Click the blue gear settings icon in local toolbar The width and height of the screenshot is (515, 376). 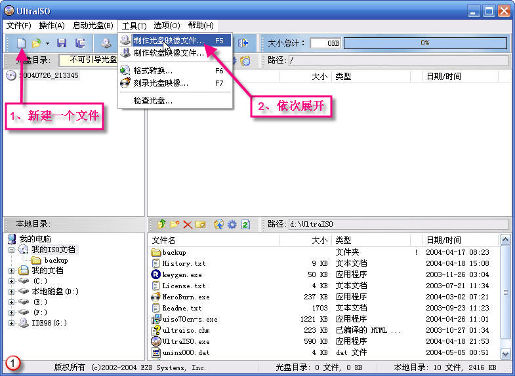(232, 225)
